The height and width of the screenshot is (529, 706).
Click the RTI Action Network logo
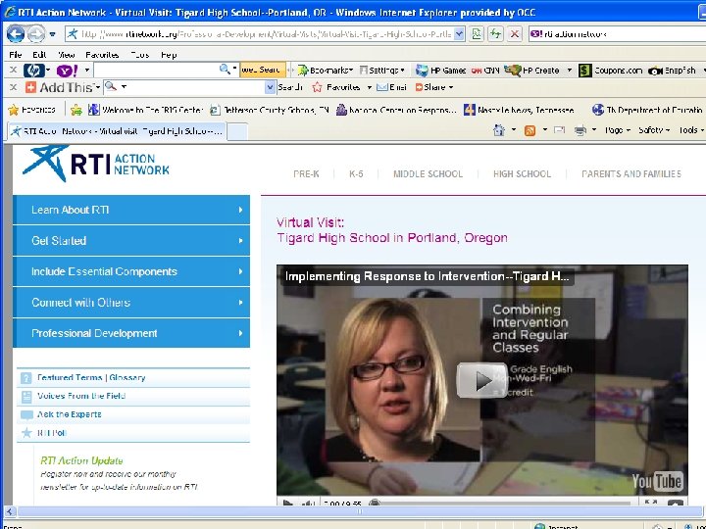[96, 165]
